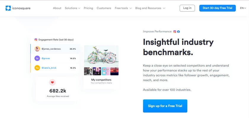
Task: Open the Free tools dropdown
Action: coord(123,8)
